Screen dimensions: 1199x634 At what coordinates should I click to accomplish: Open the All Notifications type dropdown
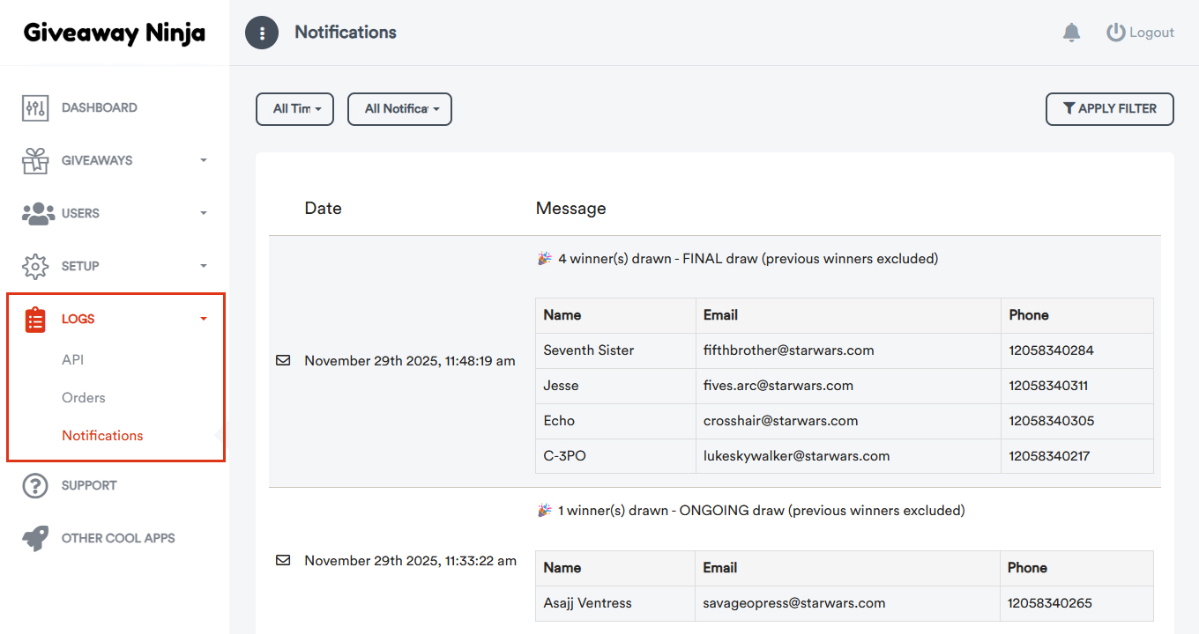point(399,109)
